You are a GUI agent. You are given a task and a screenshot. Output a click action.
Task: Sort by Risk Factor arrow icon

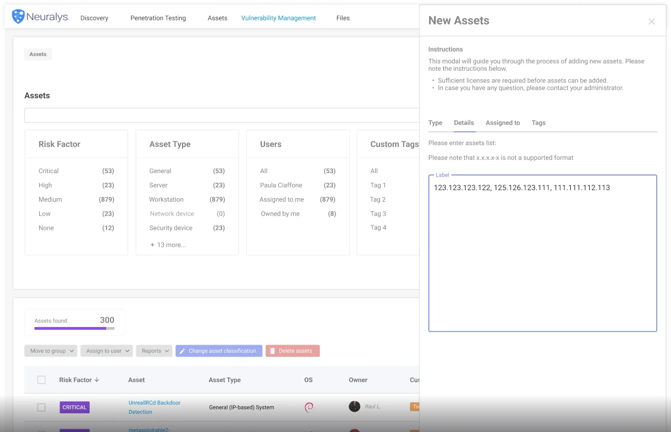97,380
